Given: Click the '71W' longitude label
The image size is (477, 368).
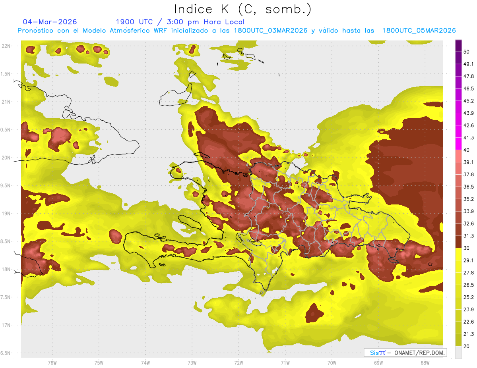Looking at the screenshot, I should (285, 362).
